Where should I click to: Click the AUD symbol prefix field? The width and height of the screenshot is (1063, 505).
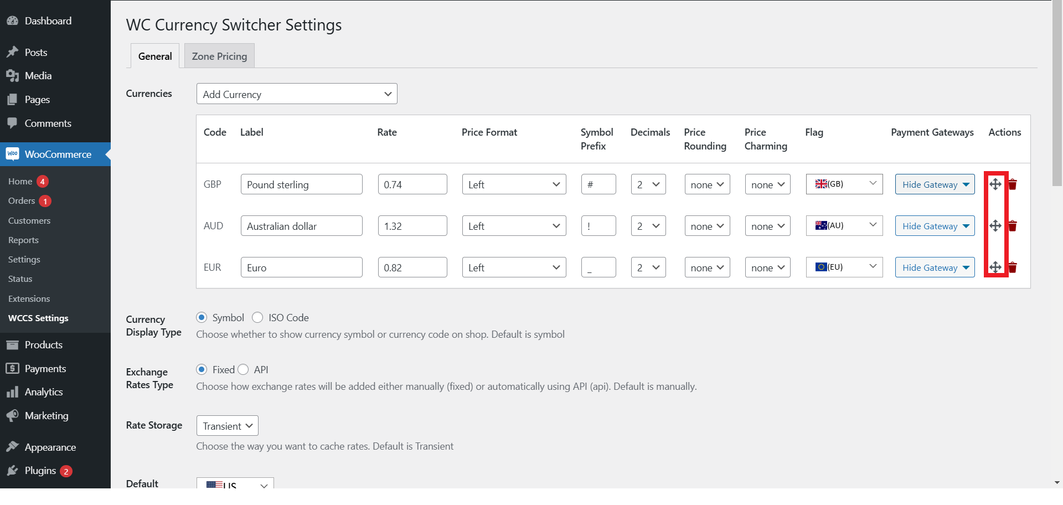[598, 226]
